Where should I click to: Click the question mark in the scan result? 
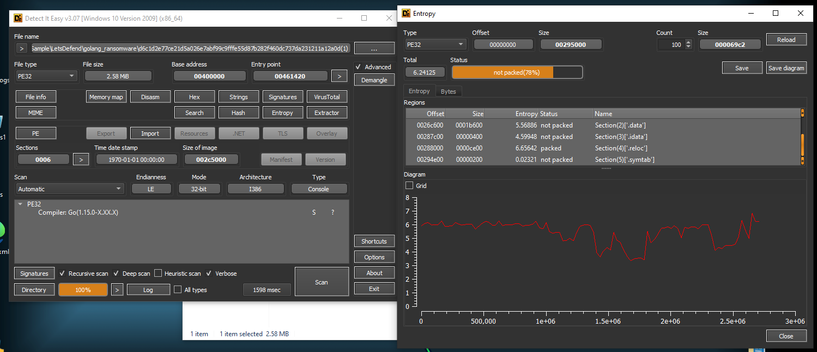point(333,213)
